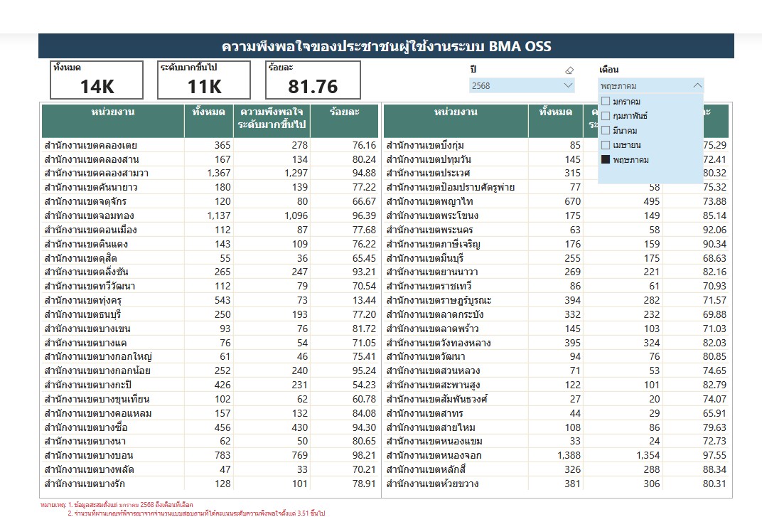This screenshot has height=517, width=762.
Task: Select สำนักงานเขตดอนเมือง row
Action: [x=210, y=230]
